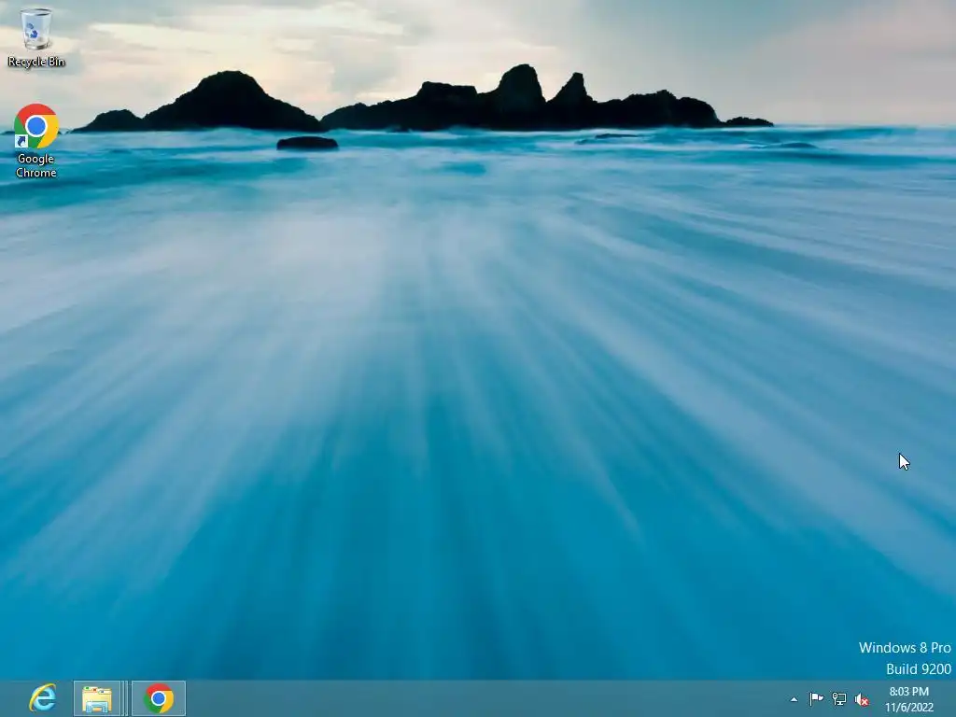Image resolution: width=956 pixels, height=717 pixels.
Task: Open Google Chrome from the taskbar
Action: 159,698
